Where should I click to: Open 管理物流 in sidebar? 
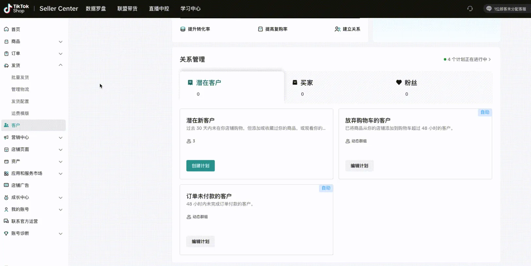(x=20, y=89)
